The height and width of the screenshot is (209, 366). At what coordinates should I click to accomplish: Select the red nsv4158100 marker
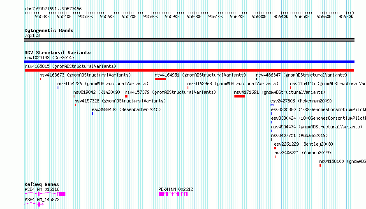tap(320, 165)
